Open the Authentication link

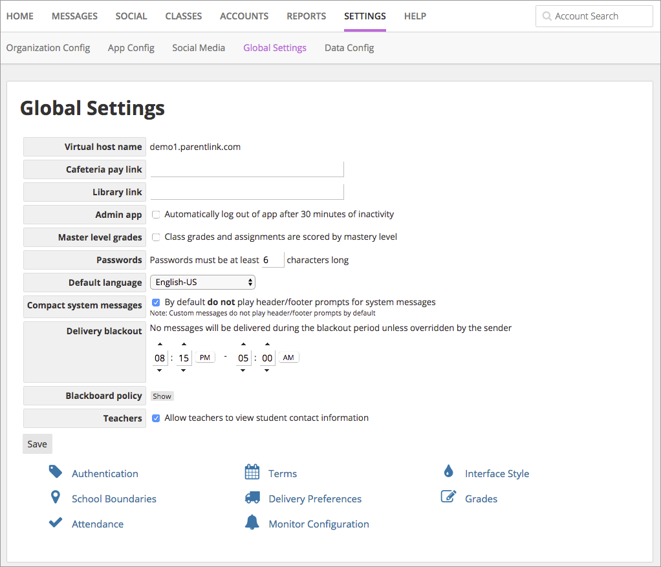click(x=105, y=473)
